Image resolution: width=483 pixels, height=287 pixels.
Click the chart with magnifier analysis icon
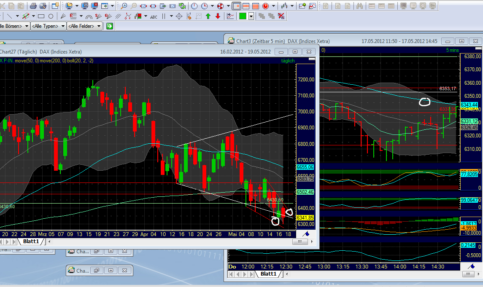[312, 6]
